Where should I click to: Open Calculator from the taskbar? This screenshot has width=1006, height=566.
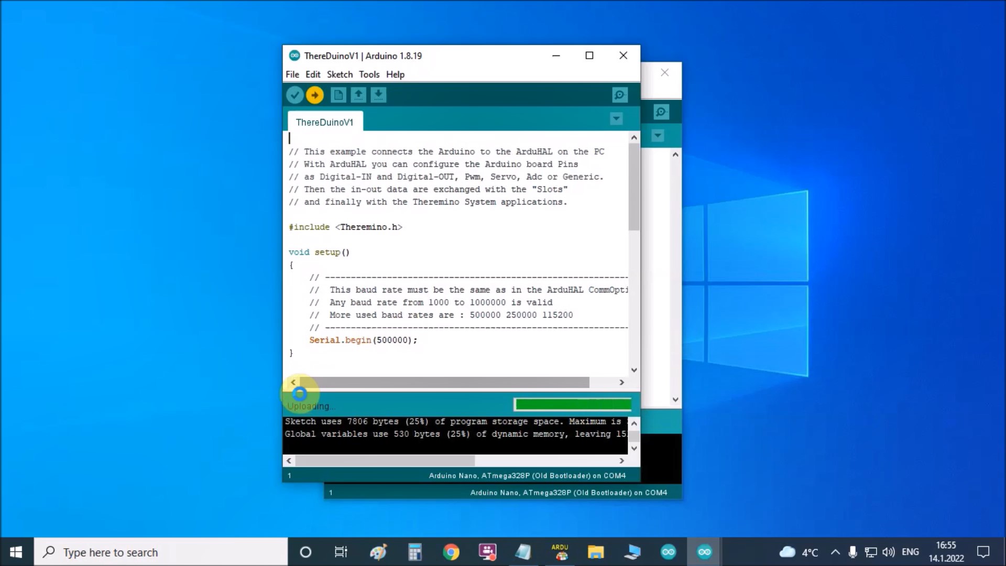pos(415,552)
